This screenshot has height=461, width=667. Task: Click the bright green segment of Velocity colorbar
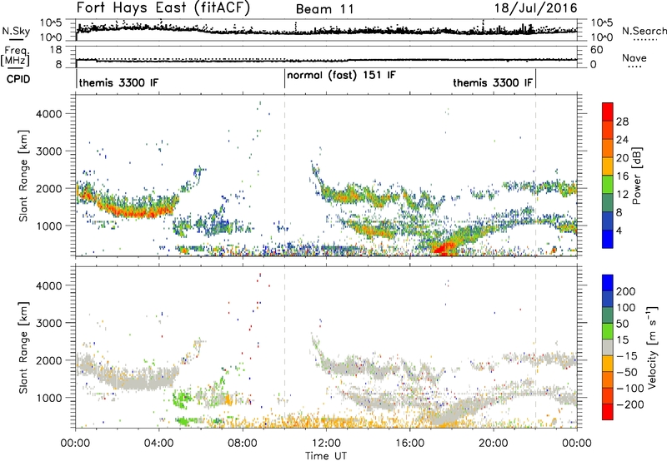pos(608,331)
